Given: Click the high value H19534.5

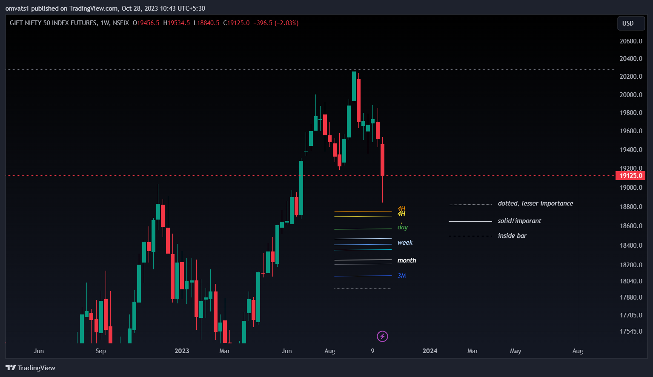Looking at the screenshot, I should 177,23.
